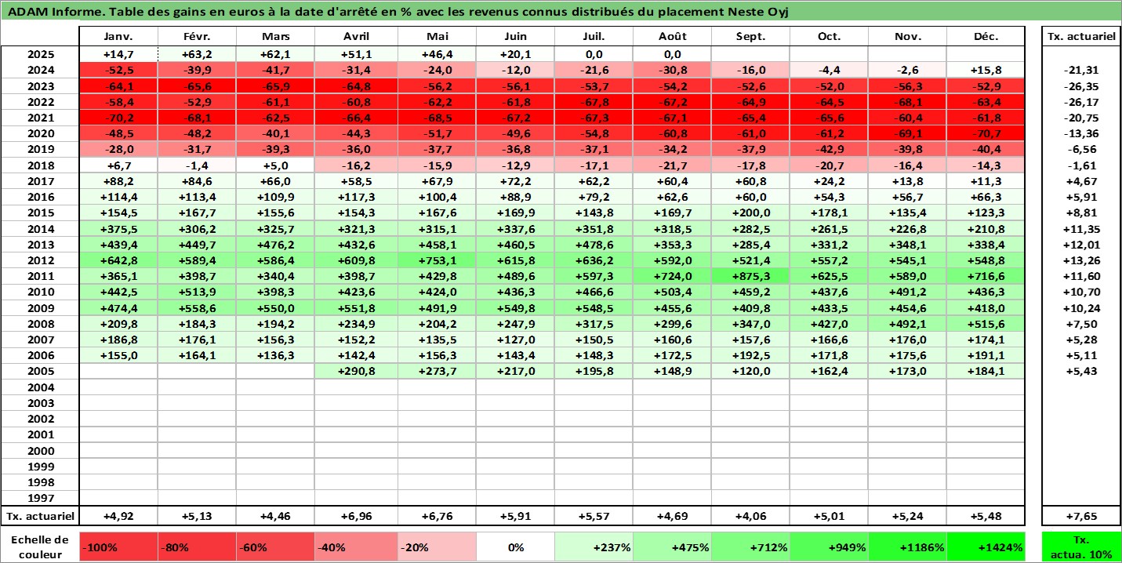
Task: Click the 2020 Nov. cell -69,1
Action: coord(907,133)
